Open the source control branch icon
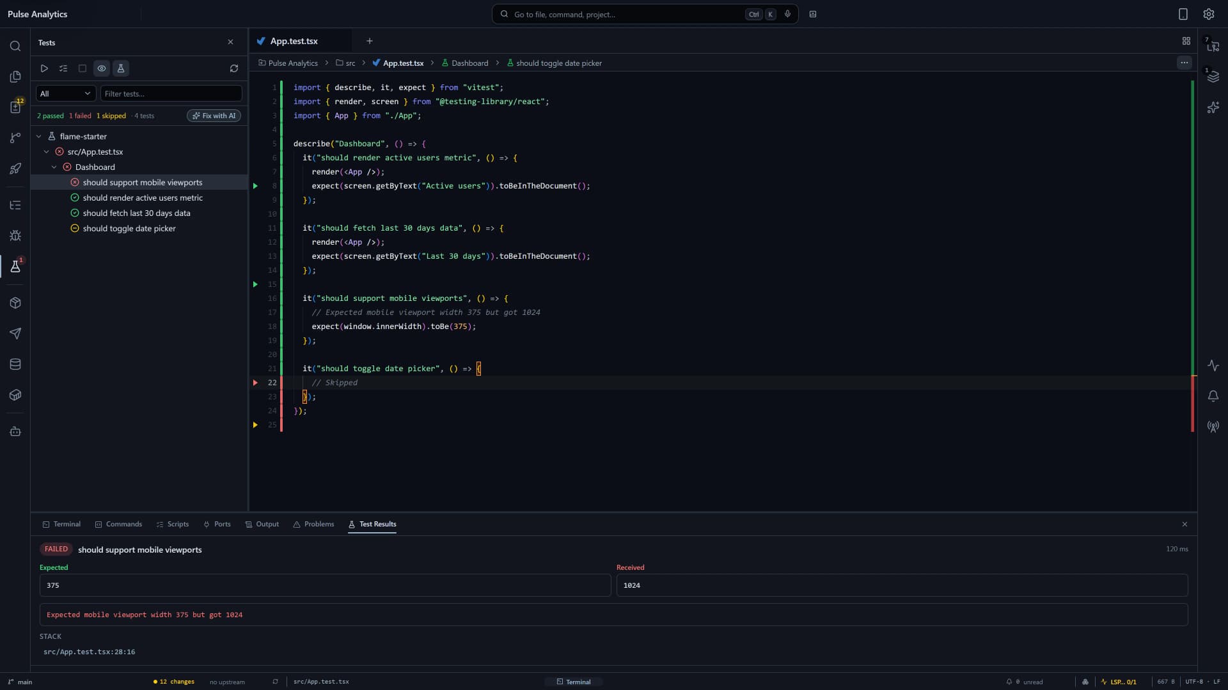Screen dimensions: 1228x690 click(x=15, y=138)
